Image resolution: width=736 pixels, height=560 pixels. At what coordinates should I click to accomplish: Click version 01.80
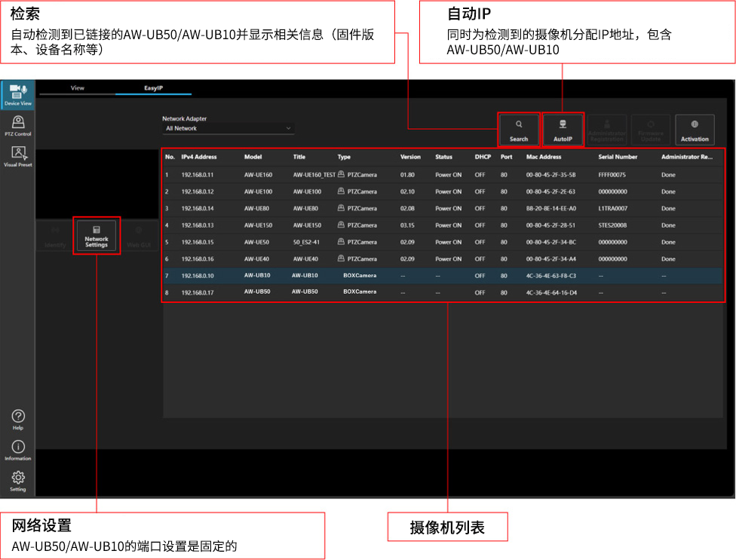click(x=407, y=174)
